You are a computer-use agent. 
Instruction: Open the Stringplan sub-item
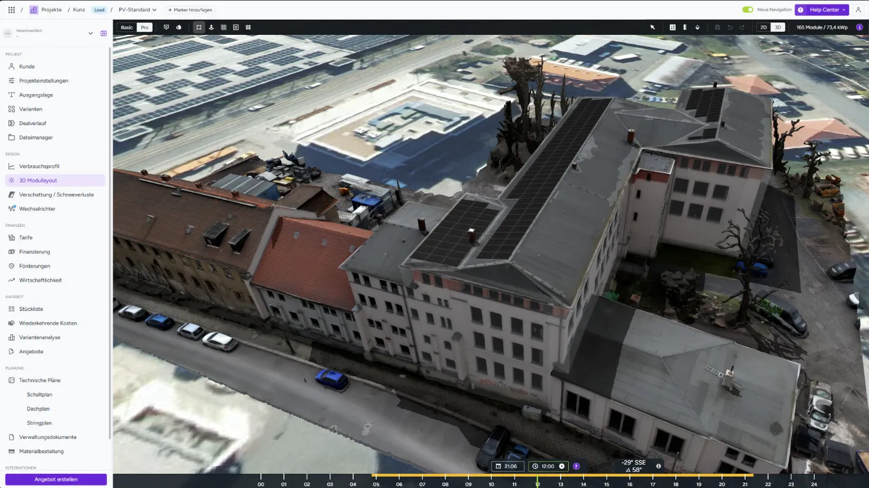(39, 423)
